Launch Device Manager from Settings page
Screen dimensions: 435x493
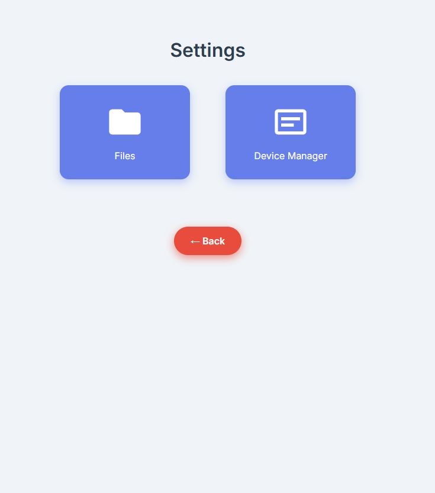point(291,132)
